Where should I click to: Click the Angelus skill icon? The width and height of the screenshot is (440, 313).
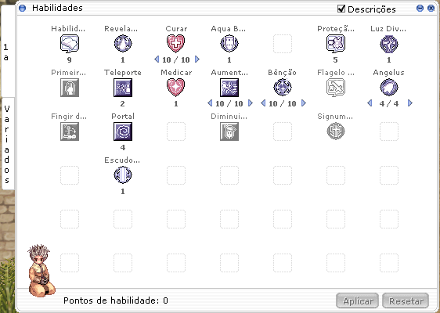388,88
